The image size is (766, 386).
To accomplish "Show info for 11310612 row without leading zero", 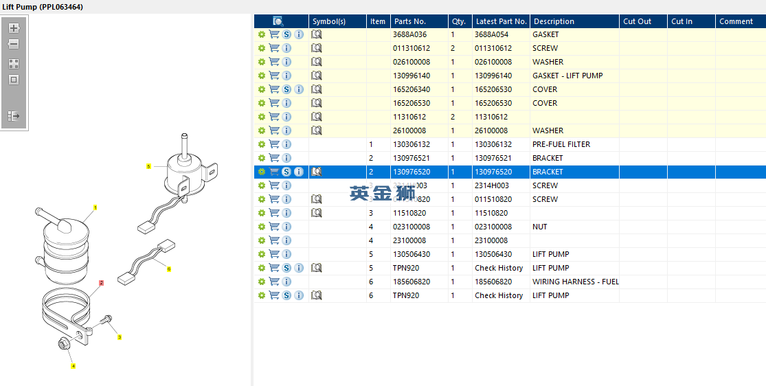I will pos(286,117).
